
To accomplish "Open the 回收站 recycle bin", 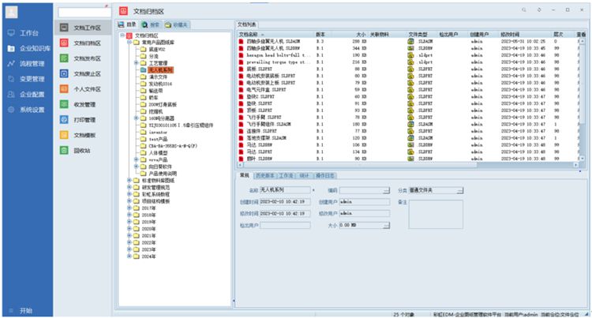I will point(81,151).
